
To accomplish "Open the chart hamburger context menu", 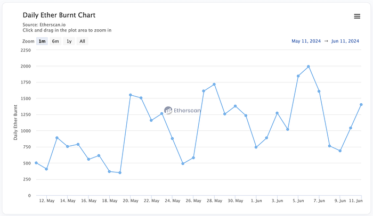I will click(357, 16).
